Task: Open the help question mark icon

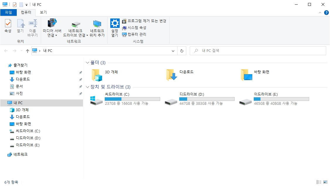Action: tap(326, 13)
